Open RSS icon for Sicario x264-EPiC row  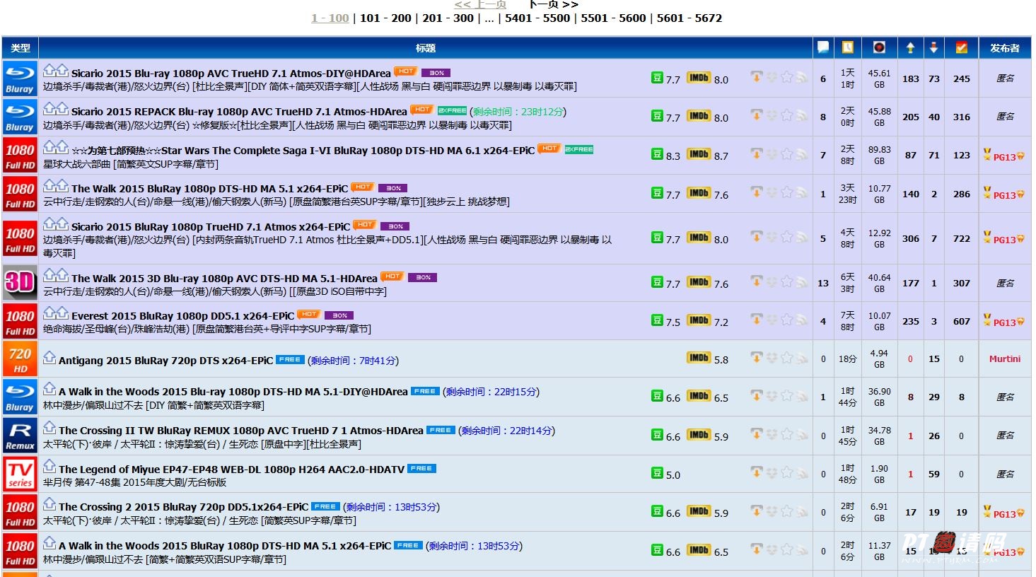pos(801,238)
